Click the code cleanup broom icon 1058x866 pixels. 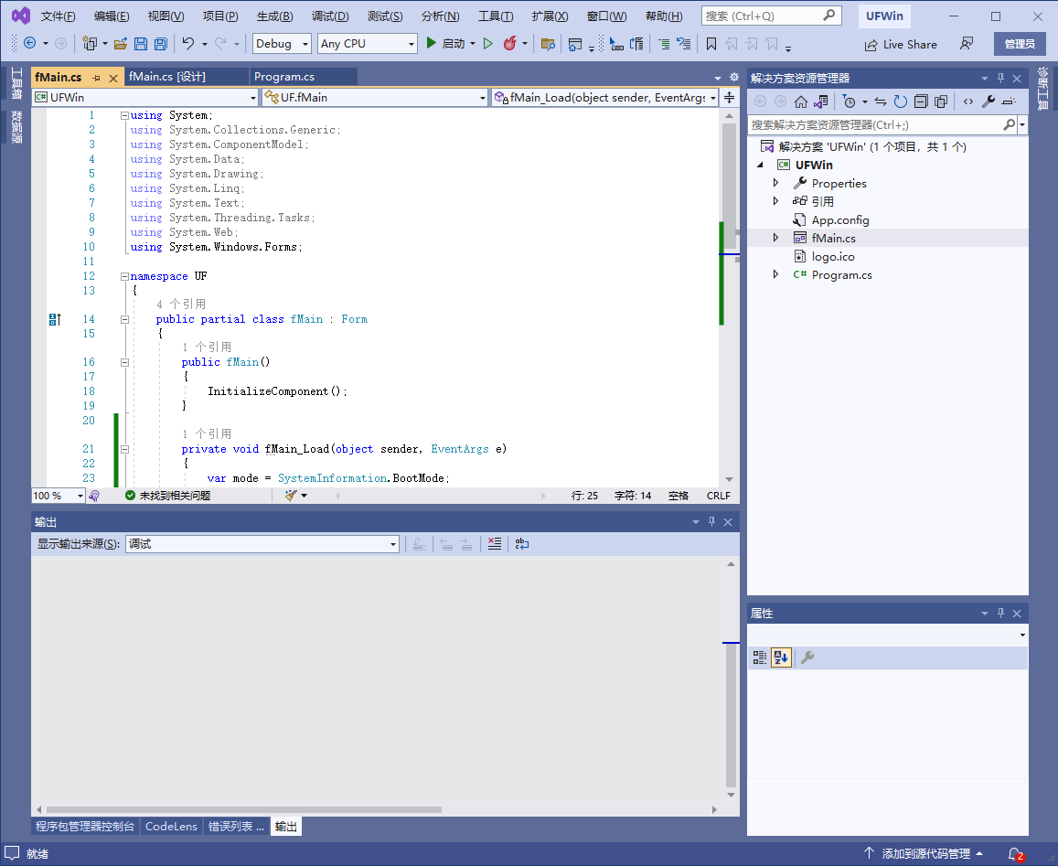click(x=291, y=496)
